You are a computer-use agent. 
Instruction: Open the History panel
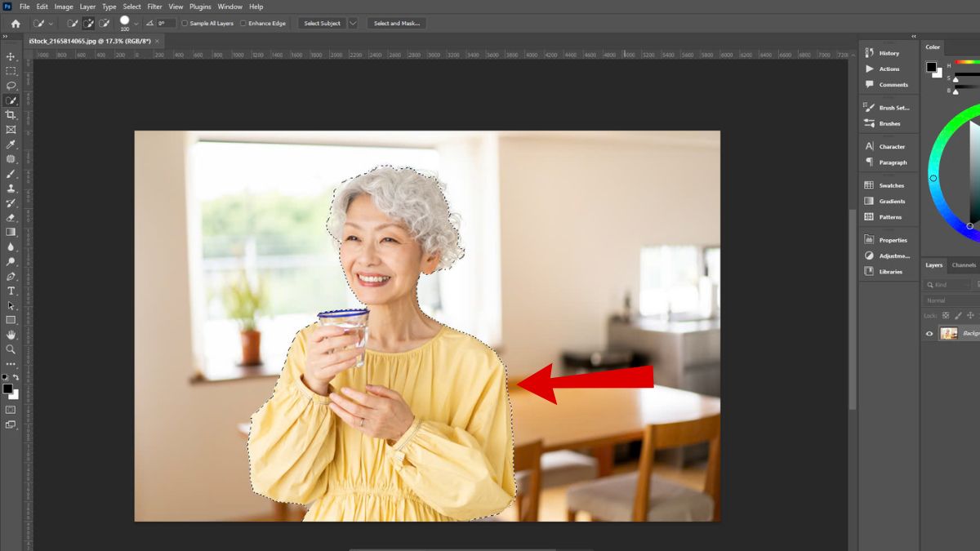pyautogui.click(x=889, y=53)
